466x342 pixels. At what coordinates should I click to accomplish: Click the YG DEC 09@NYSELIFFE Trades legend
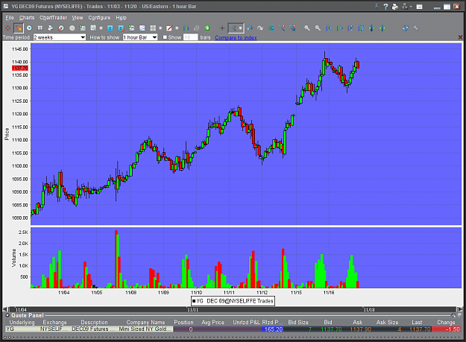[x=233, y=301]
